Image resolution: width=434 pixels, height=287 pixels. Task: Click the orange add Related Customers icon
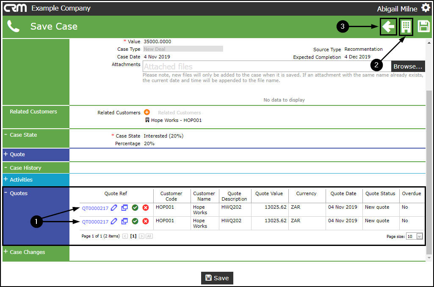click(x=147, y=113)
